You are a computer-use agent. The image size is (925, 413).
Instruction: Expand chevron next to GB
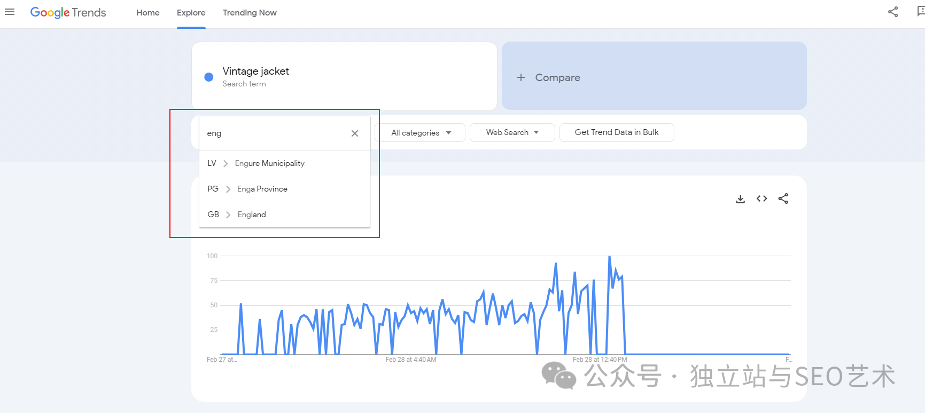coord(228,215)
